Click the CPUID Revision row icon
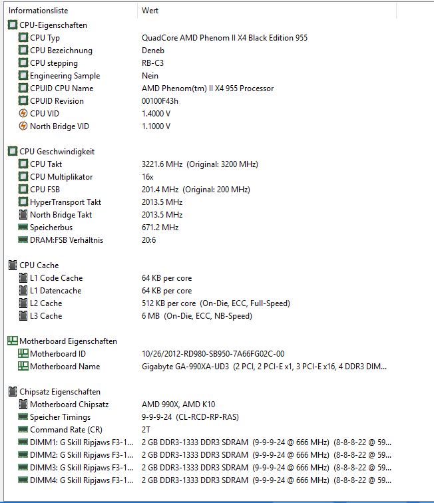 pos(23,100)
